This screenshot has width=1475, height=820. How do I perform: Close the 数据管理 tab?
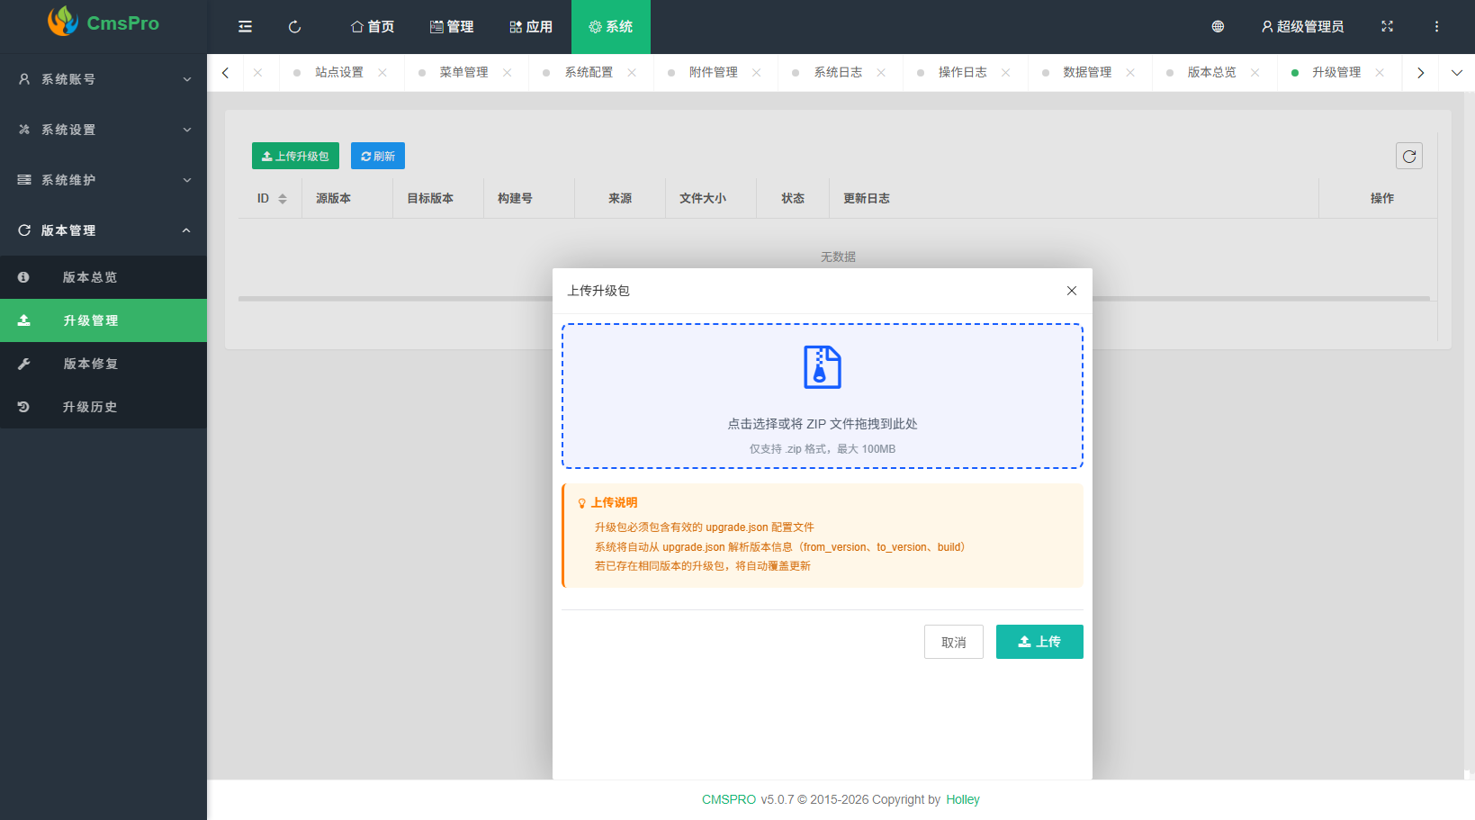tap(1130, 73)
